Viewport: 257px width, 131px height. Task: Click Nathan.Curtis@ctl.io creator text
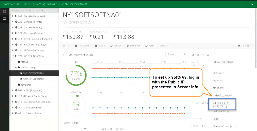225,126
